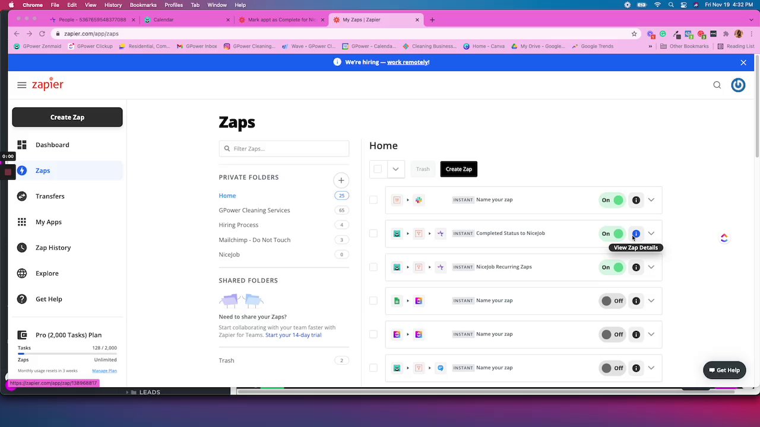
Task: Click the Zapier logo
Action: coord(47,84)
